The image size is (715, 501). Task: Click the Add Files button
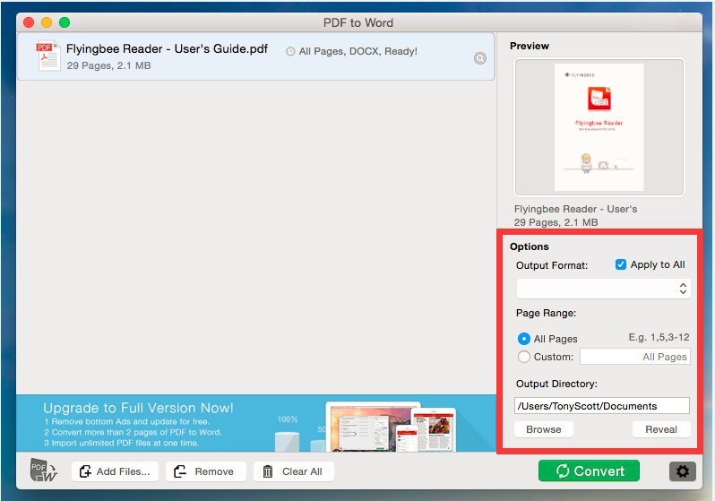click(115, 471)
